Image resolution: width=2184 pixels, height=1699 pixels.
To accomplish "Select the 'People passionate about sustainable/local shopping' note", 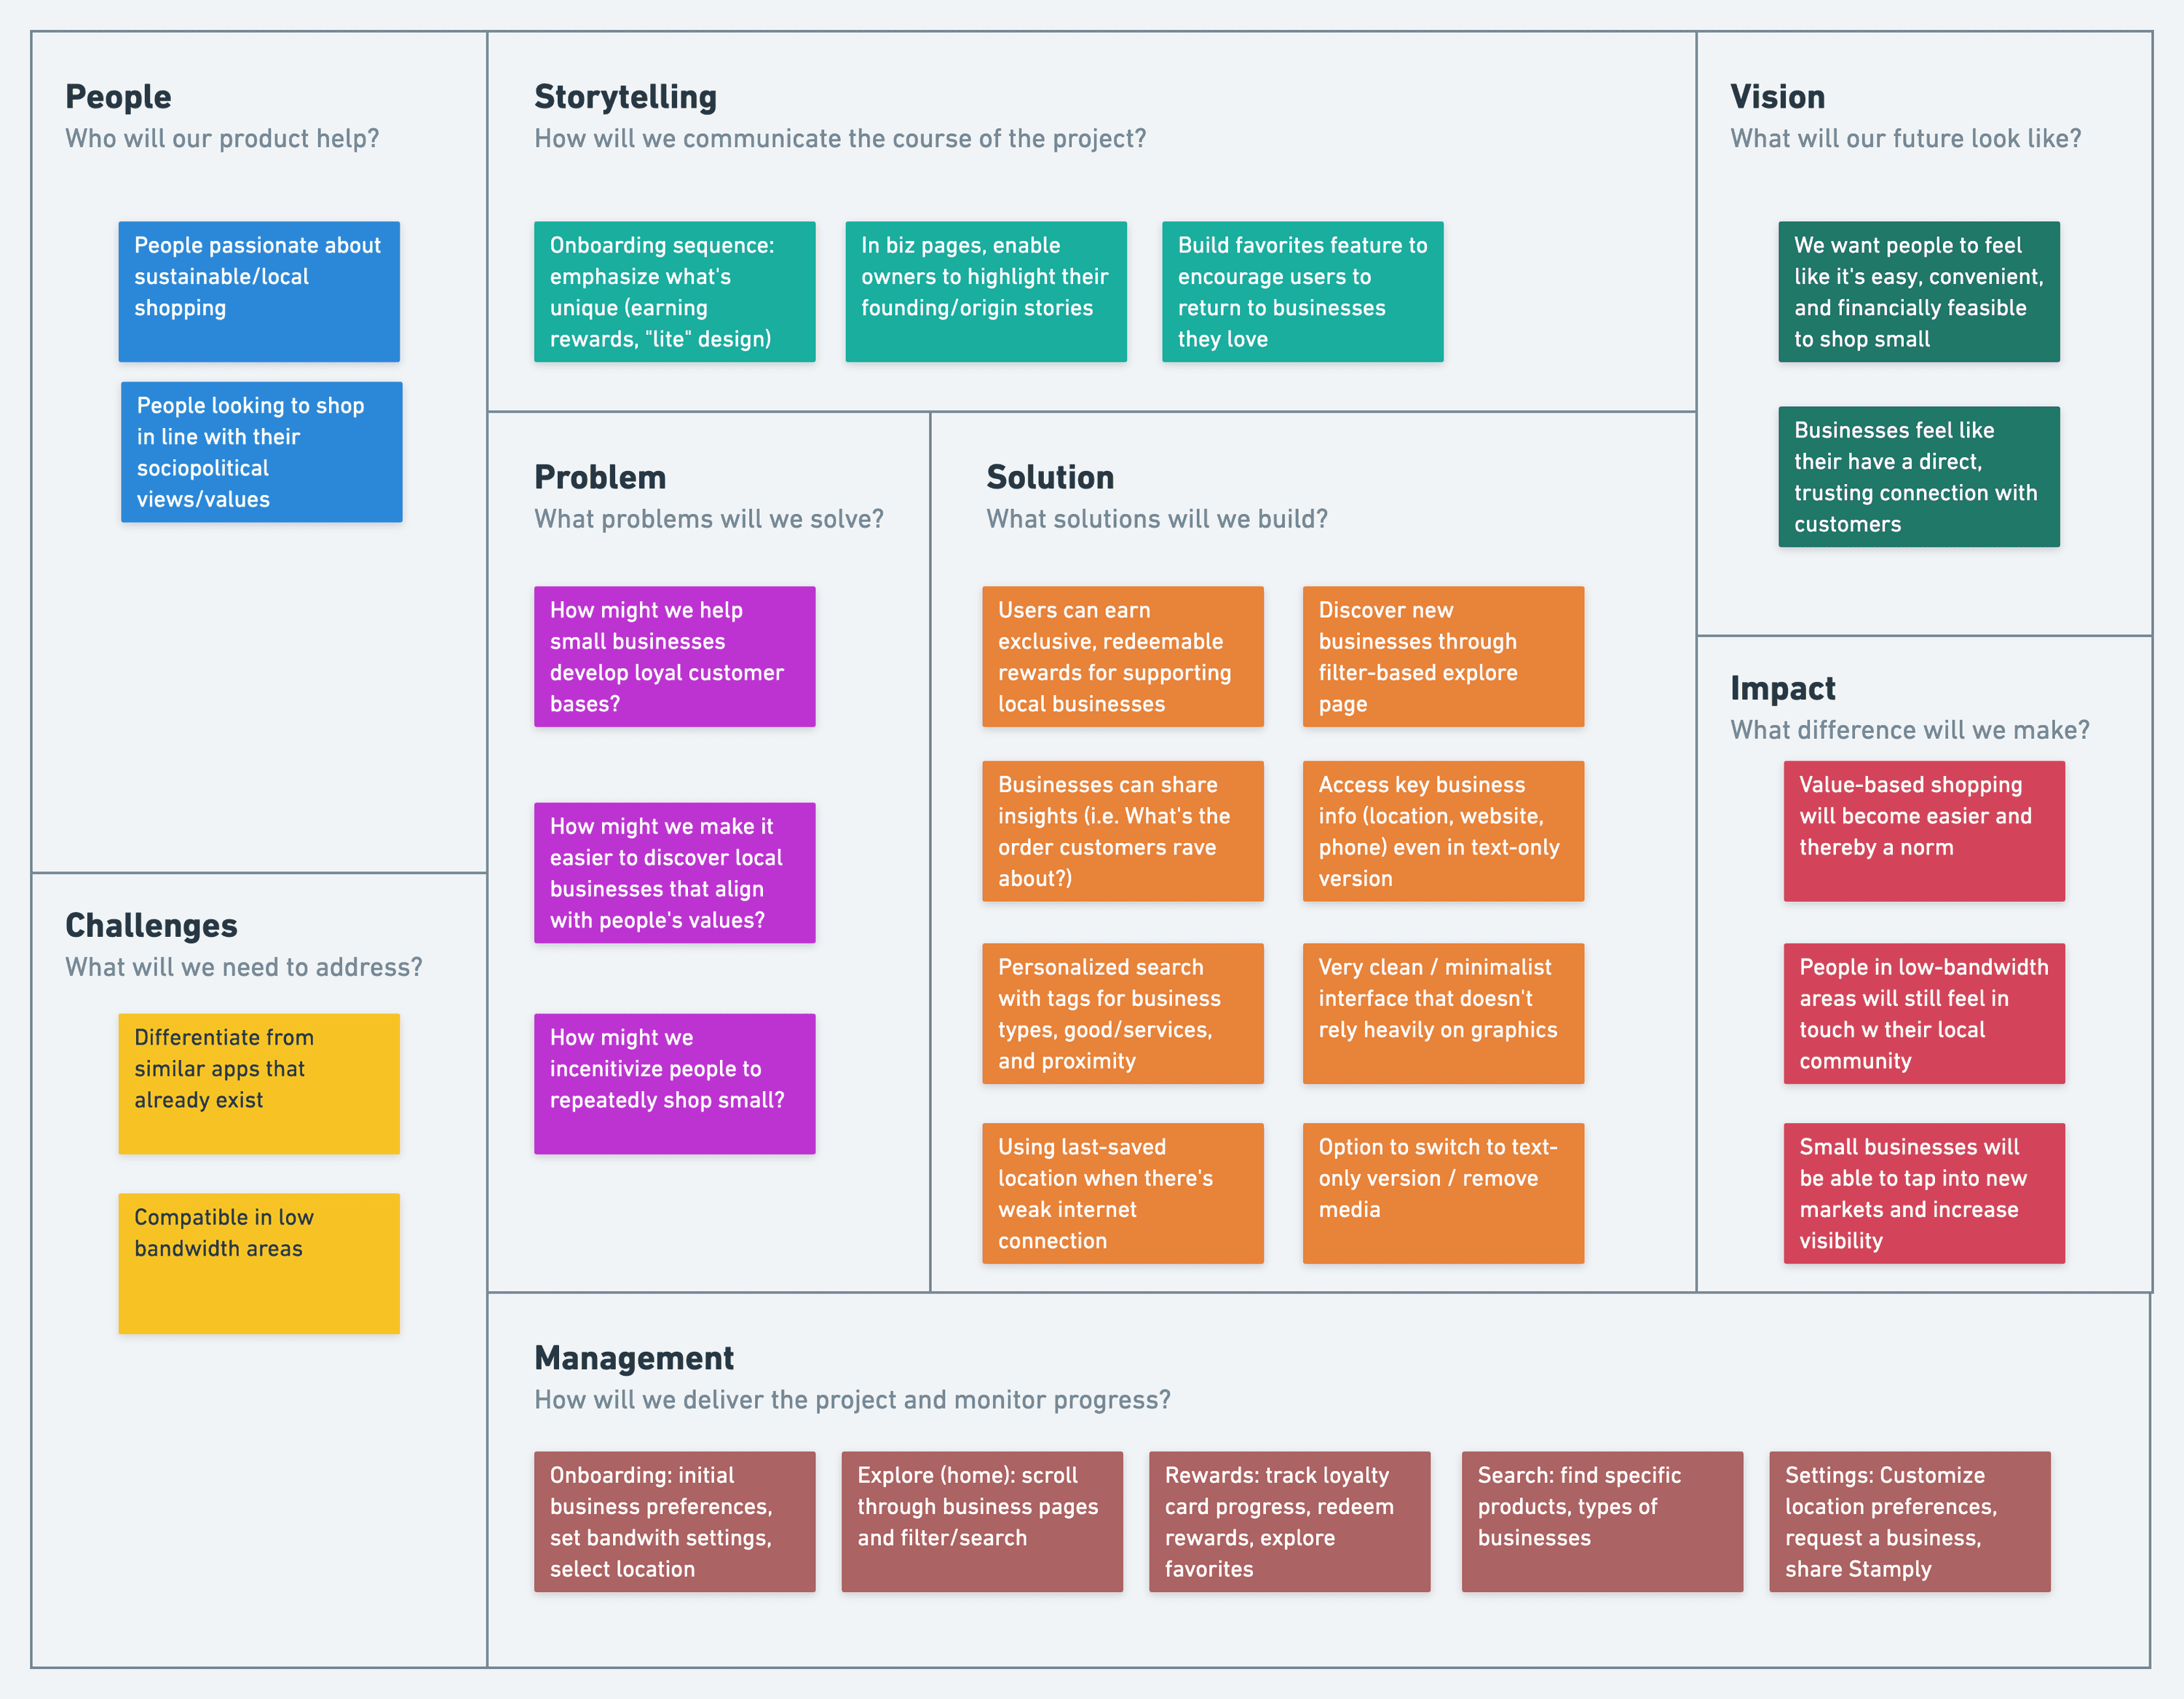I will (x=259, y=291).
